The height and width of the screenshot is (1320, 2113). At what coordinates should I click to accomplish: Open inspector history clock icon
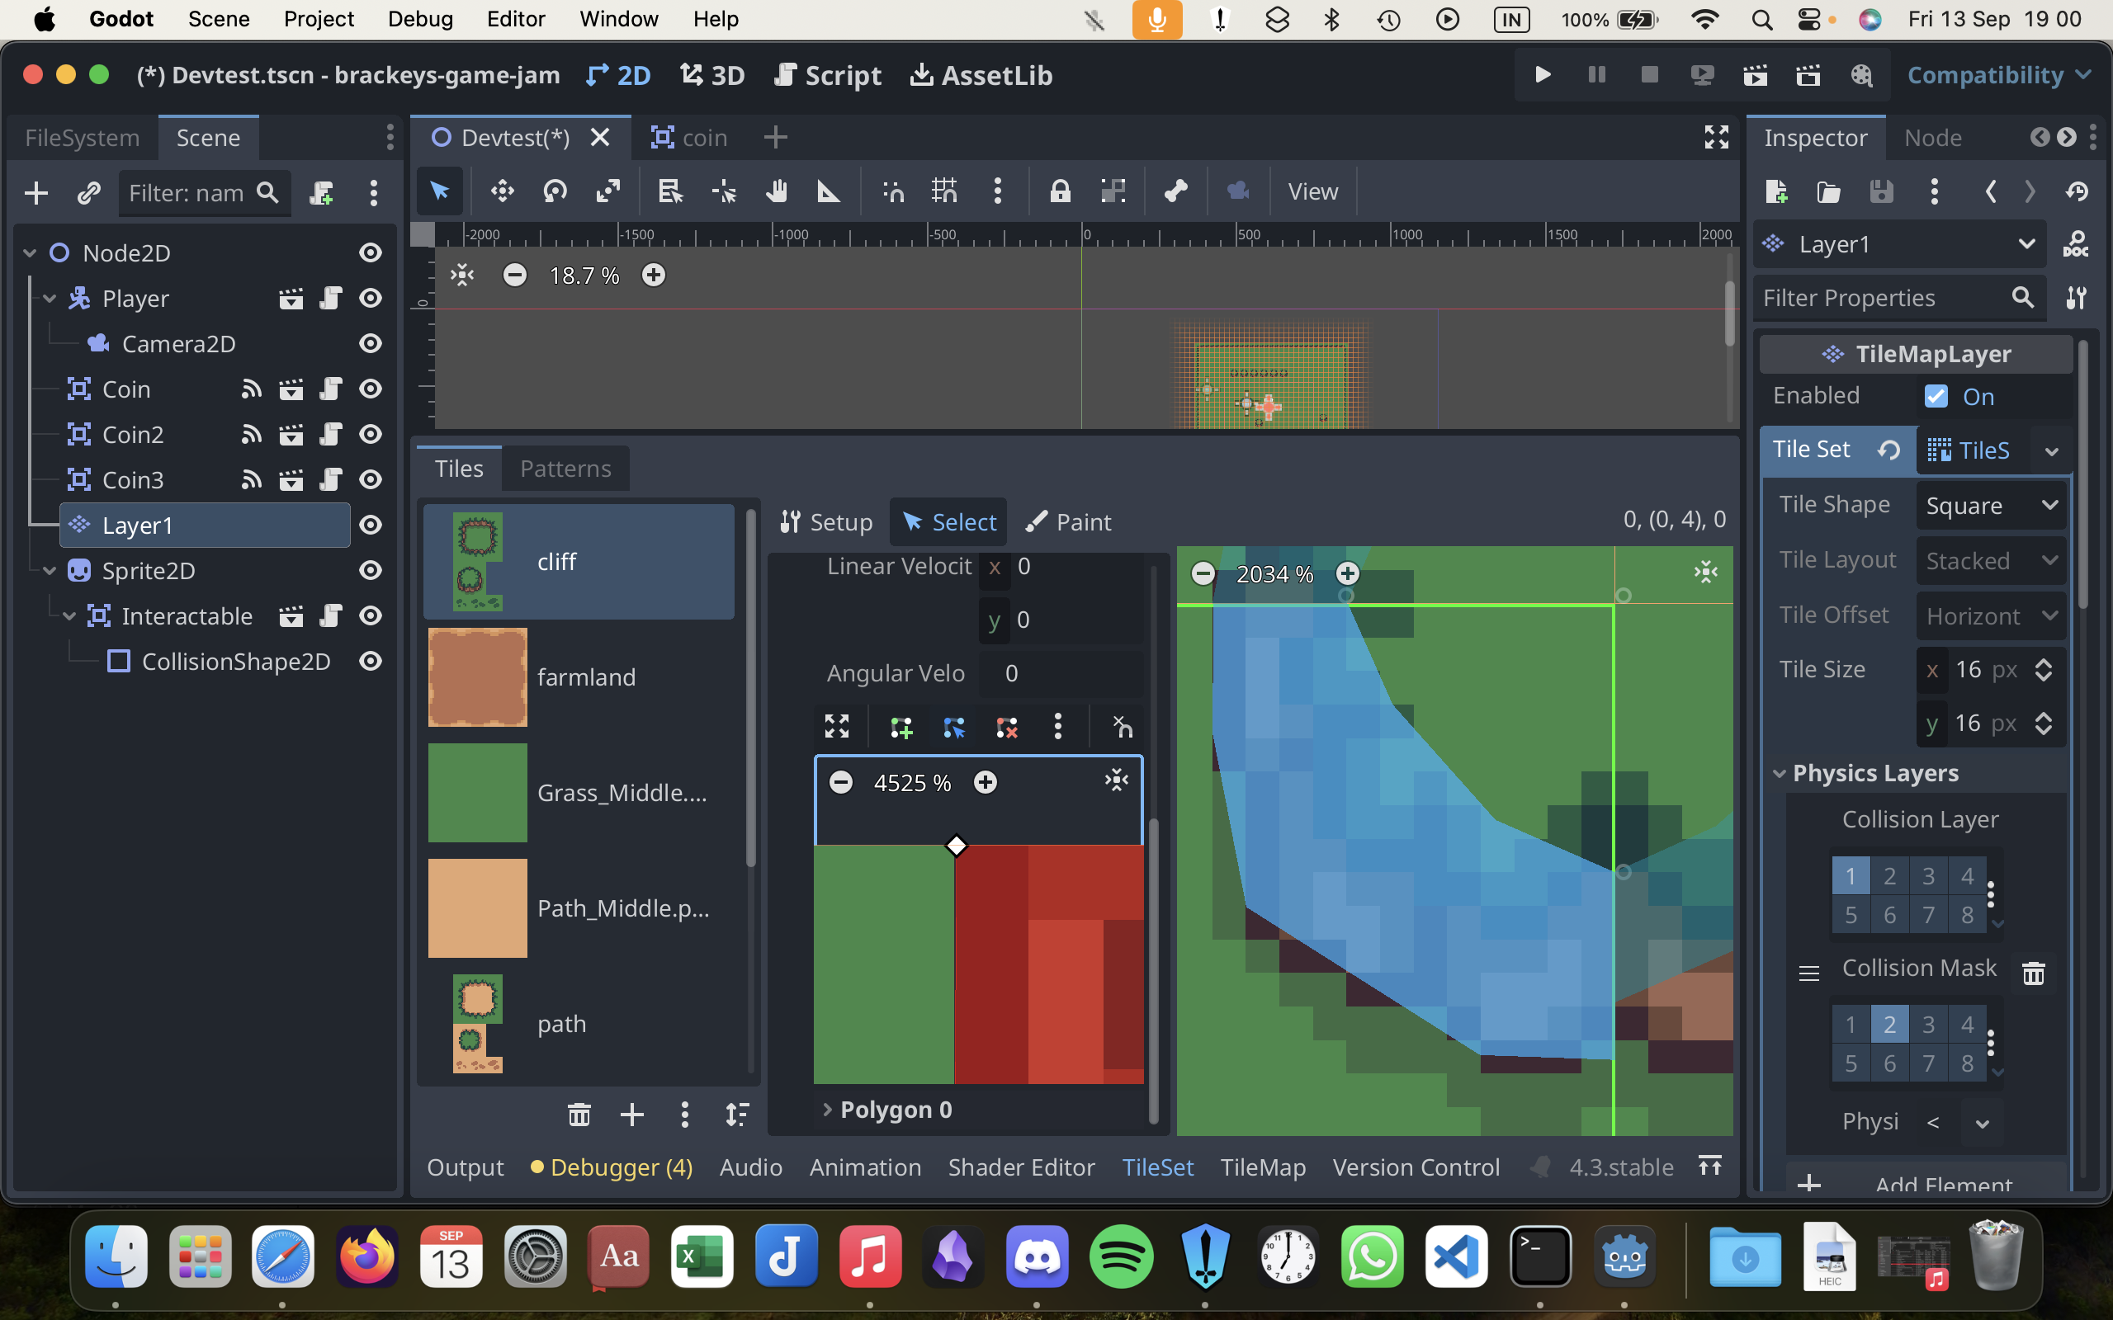click(2078, 191)
